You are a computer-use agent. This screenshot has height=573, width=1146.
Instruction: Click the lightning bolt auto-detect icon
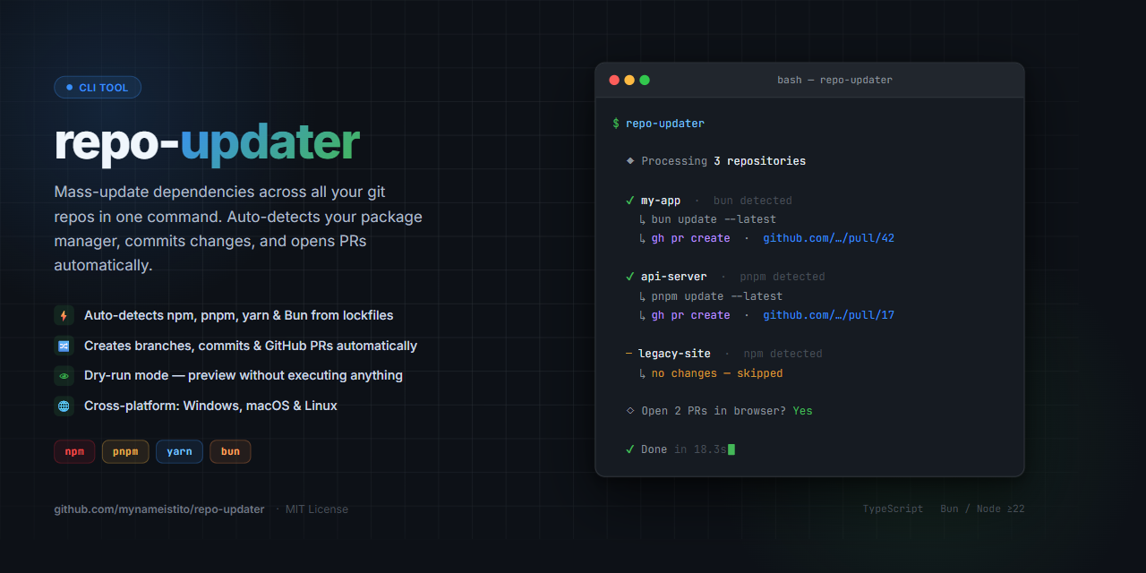tap(64, 315)
